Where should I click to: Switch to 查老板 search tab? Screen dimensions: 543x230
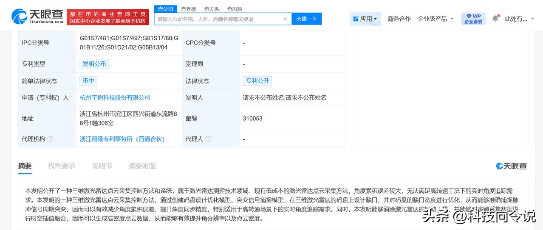pyautogui.click(x=188, y=9)
